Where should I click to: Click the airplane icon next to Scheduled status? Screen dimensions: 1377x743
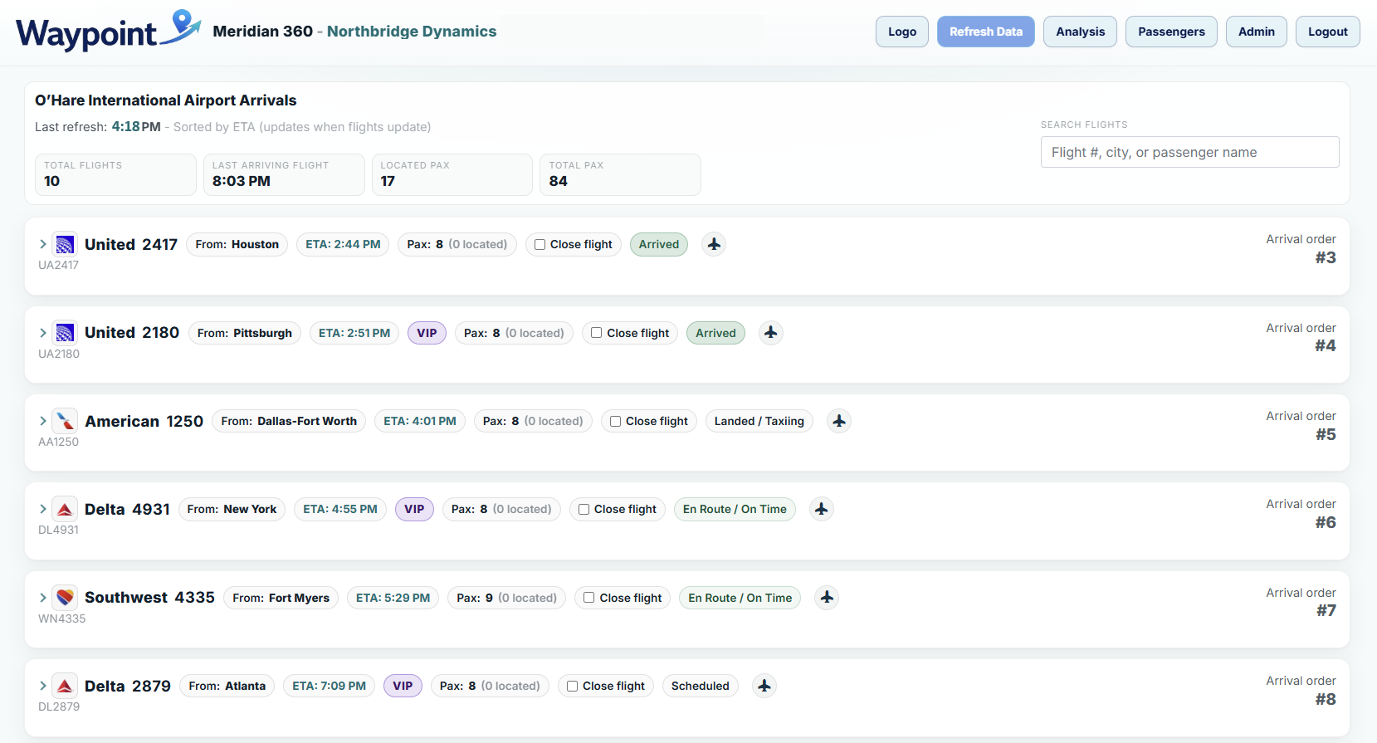[x=764, y=686]
